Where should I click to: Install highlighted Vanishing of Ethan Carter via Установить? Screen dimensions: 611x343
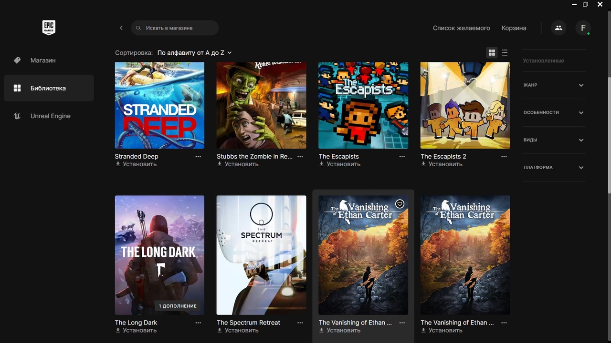point(339,330)
